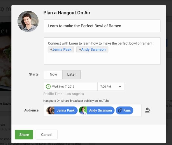The image size is (172, 145).
Task: Click the chevron arrow in the time selector
Action: [x=120, y=86]
